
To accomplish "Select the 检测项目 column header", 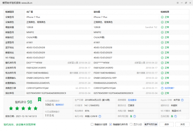I will 10,12.
